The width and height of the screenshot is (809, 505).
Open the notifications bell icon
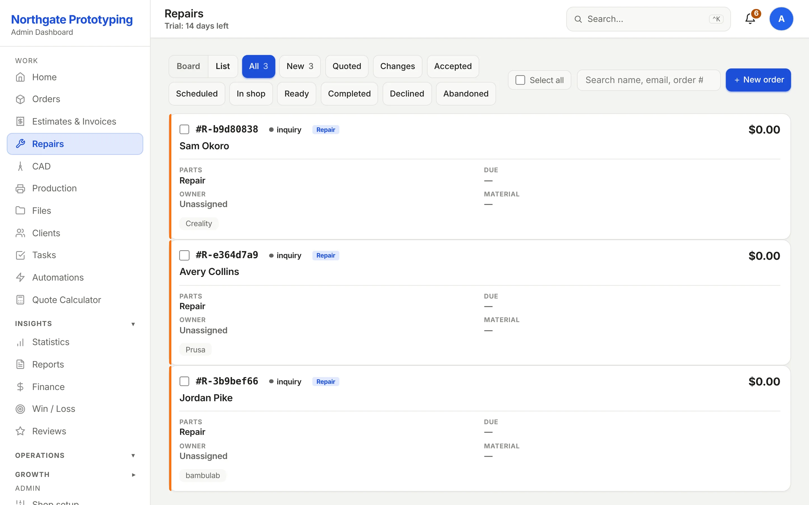[x=750, y=19]
